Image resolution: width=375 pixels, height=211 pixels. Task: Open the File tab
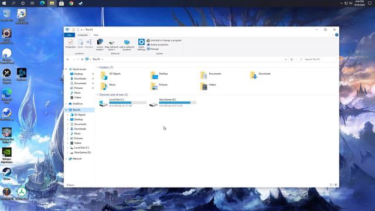point(69,35)
